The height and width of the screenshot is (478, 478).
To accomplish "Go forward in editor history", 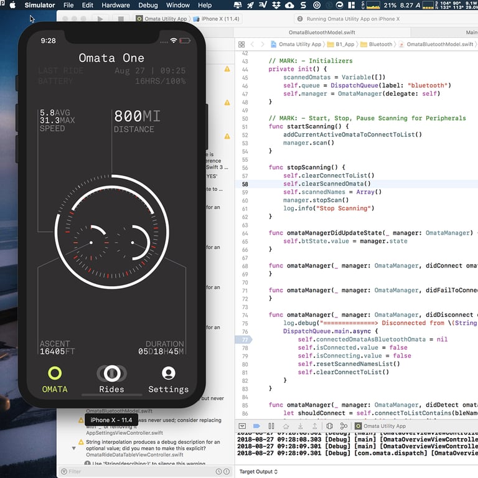I will click(263, 45).
